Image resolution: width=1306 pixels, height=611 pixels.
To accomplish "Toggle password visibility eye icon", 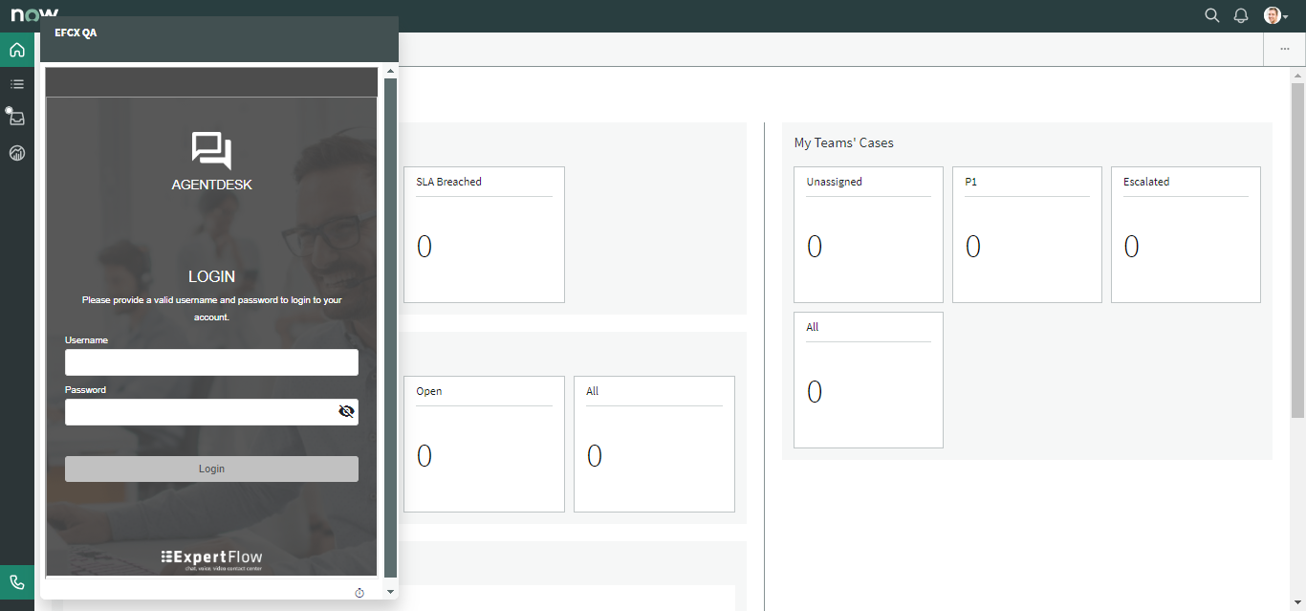I will (x=346, y=411).
